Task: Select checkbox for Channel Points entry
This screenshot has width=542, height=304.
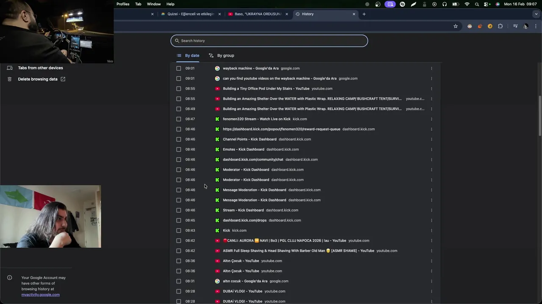Action: pos(179,139)
